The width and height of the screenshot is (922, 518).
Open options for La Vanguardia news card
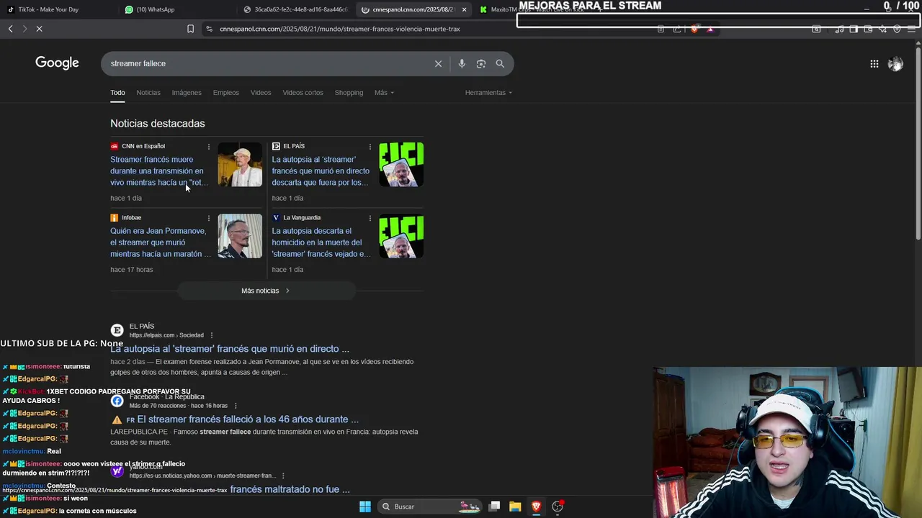click(370, 218)
